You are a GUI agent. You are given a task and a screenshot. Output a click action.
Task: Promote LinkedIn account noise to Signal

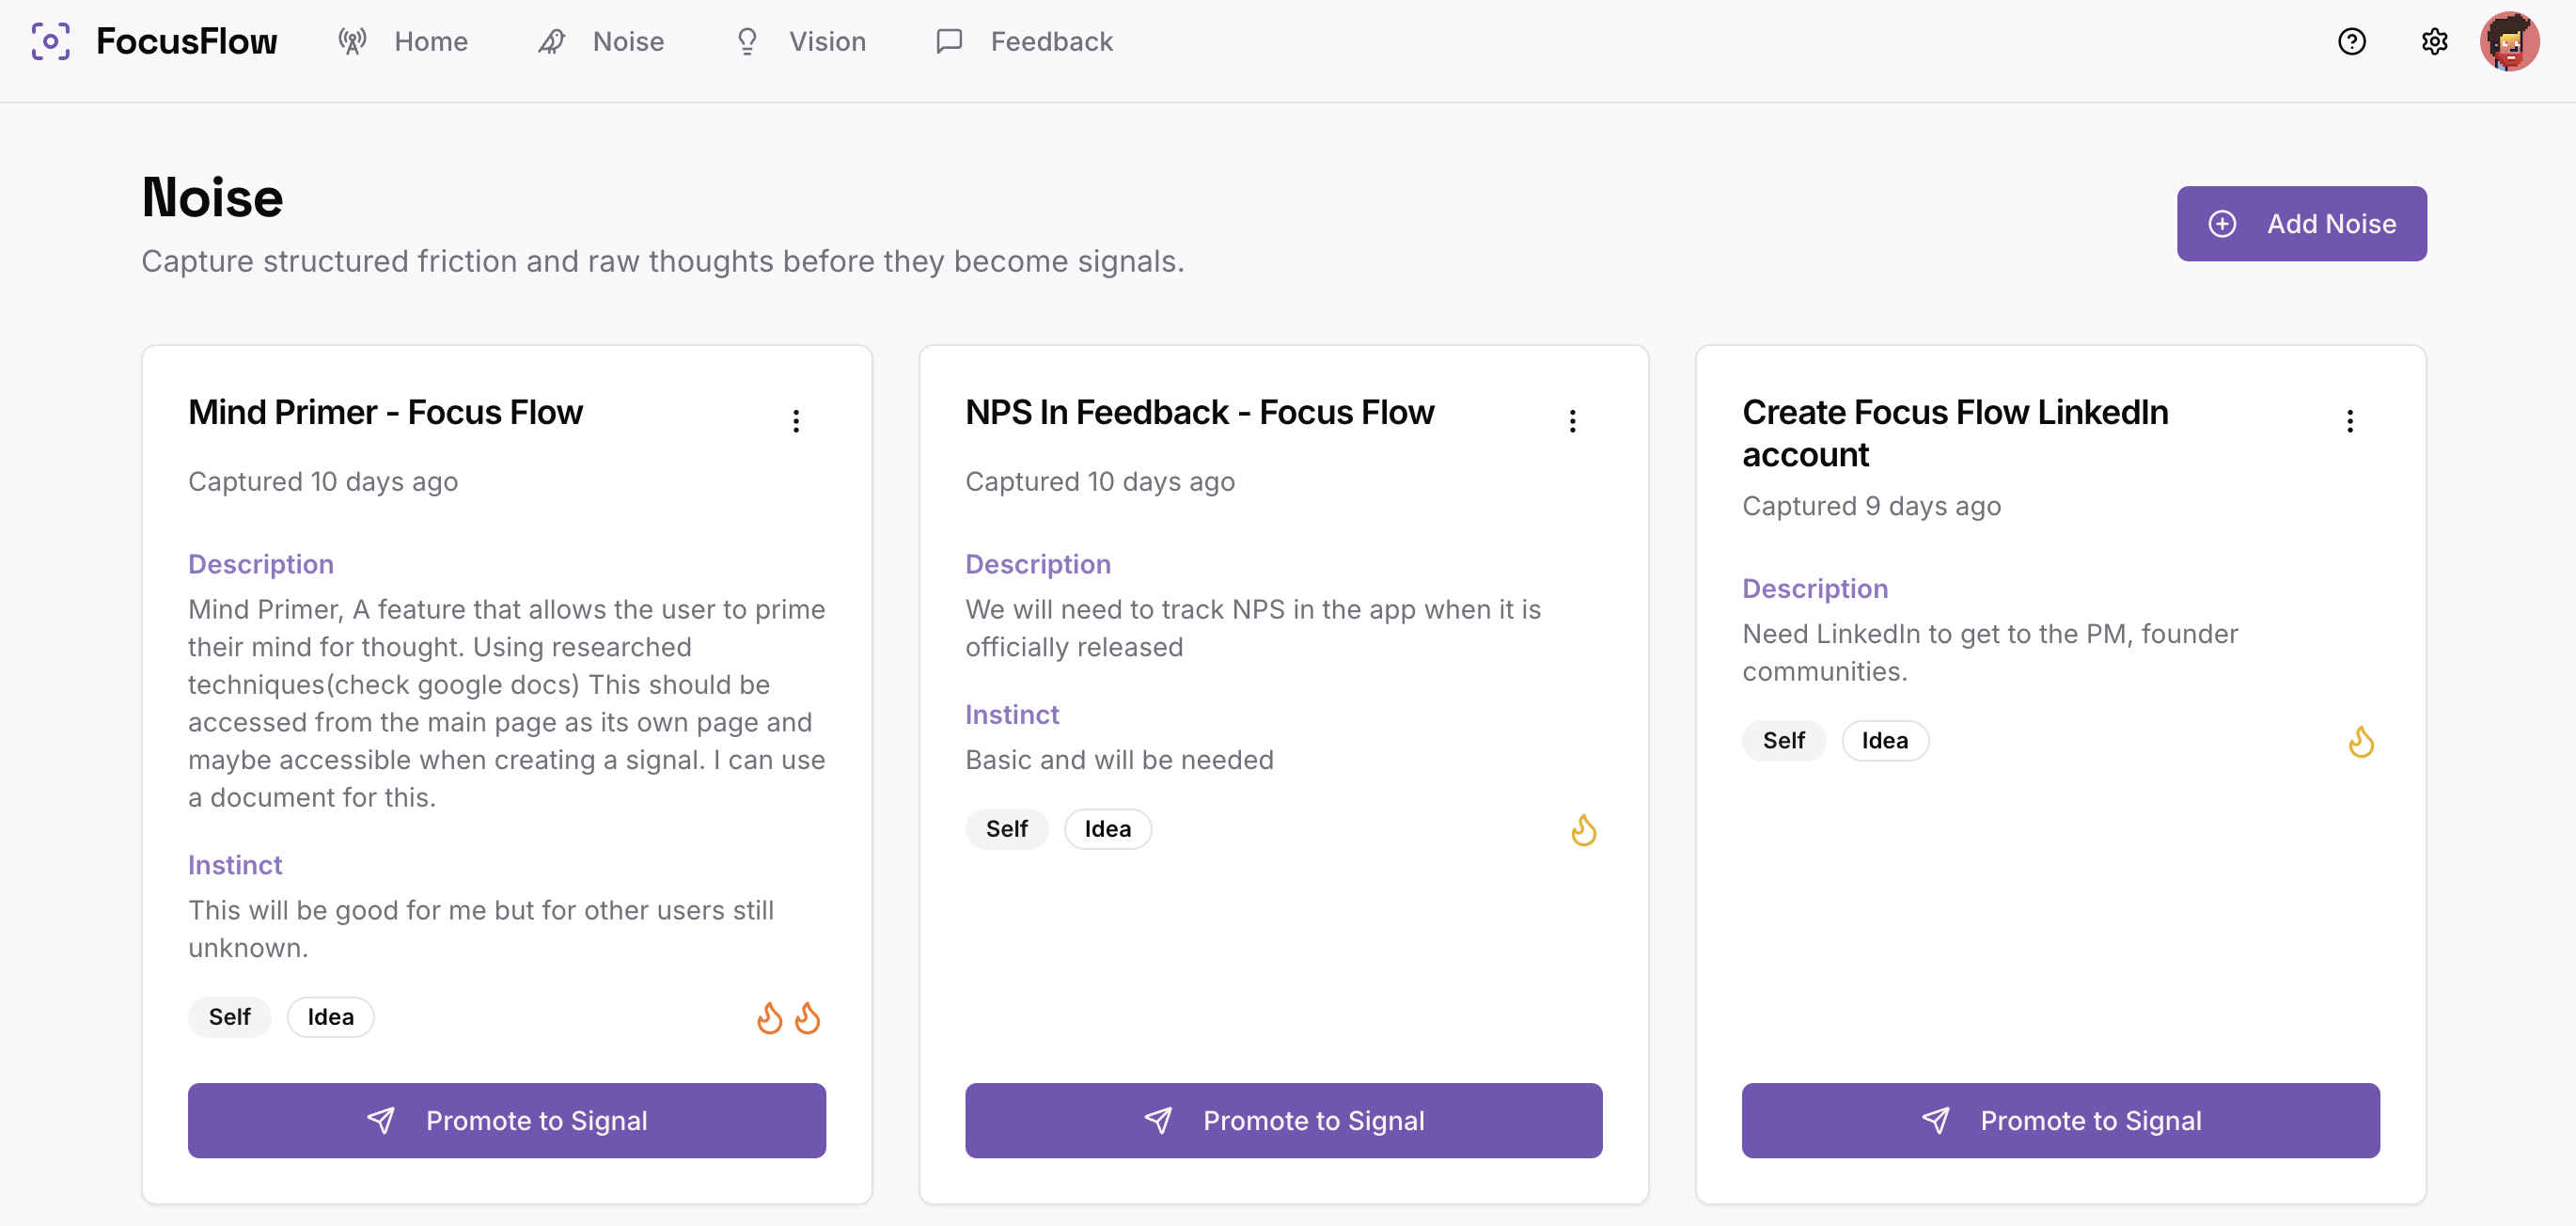point(2060,1121)
